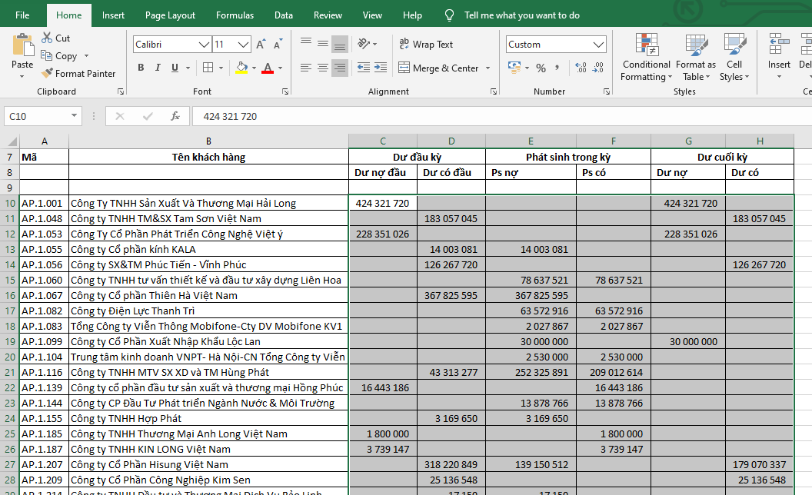812x495 pixels.
Task: Open the Name Box dropdown arrow
Action: (x=75, y=116)
